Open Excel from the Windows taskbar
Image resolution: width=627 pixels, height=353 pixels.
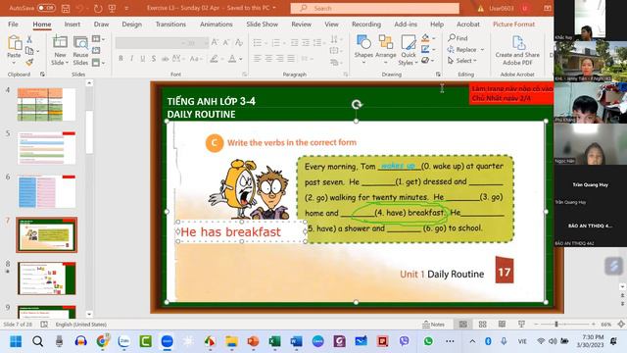click(x=274, y=341)
